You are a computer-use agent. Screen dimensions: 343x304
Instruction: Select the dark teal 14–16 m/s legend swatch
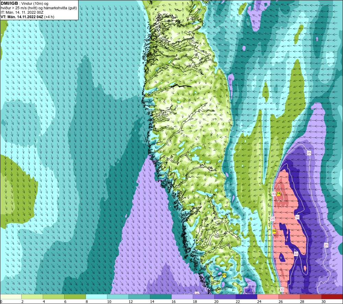[x=161, y=297]
